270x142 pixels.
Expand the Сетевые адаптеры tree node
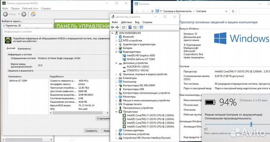pos(116,130)
